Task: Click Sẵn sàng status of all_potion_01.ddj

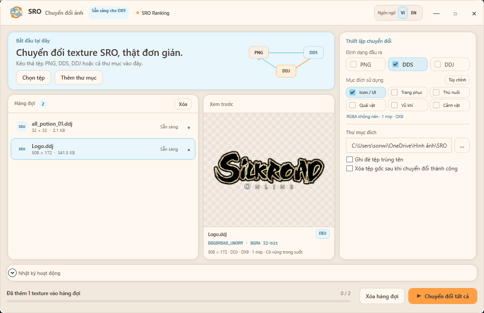Action: (169, 127)
